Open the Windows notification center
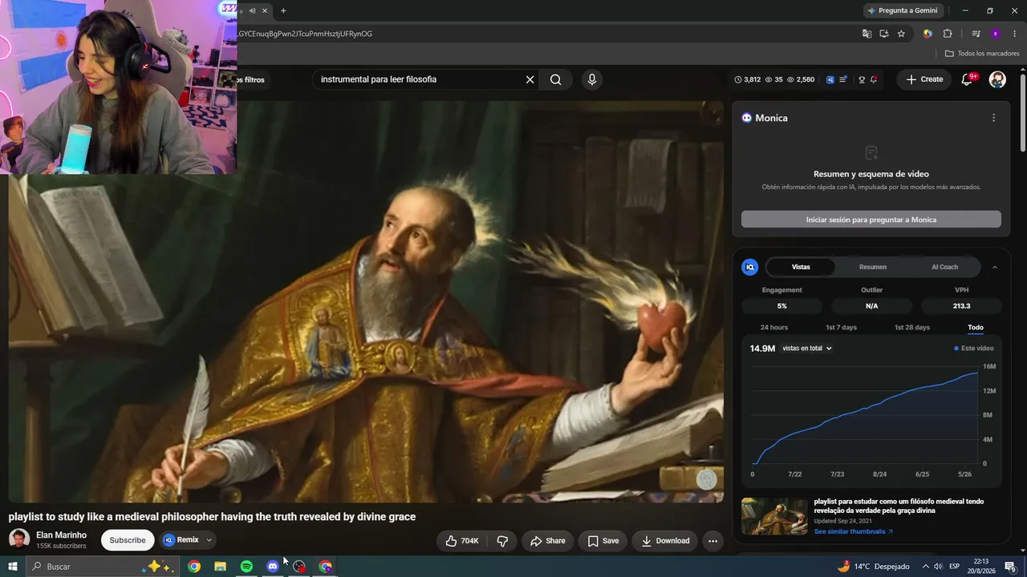This screenshot has height=577, width=1027. pyautogui.click(x=1010, y=567)
